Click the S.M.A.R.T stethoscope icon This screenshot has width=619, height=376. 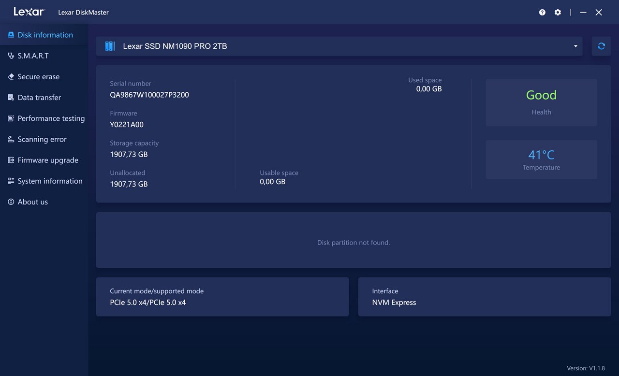pyautogui.click(x=11, y=56)
